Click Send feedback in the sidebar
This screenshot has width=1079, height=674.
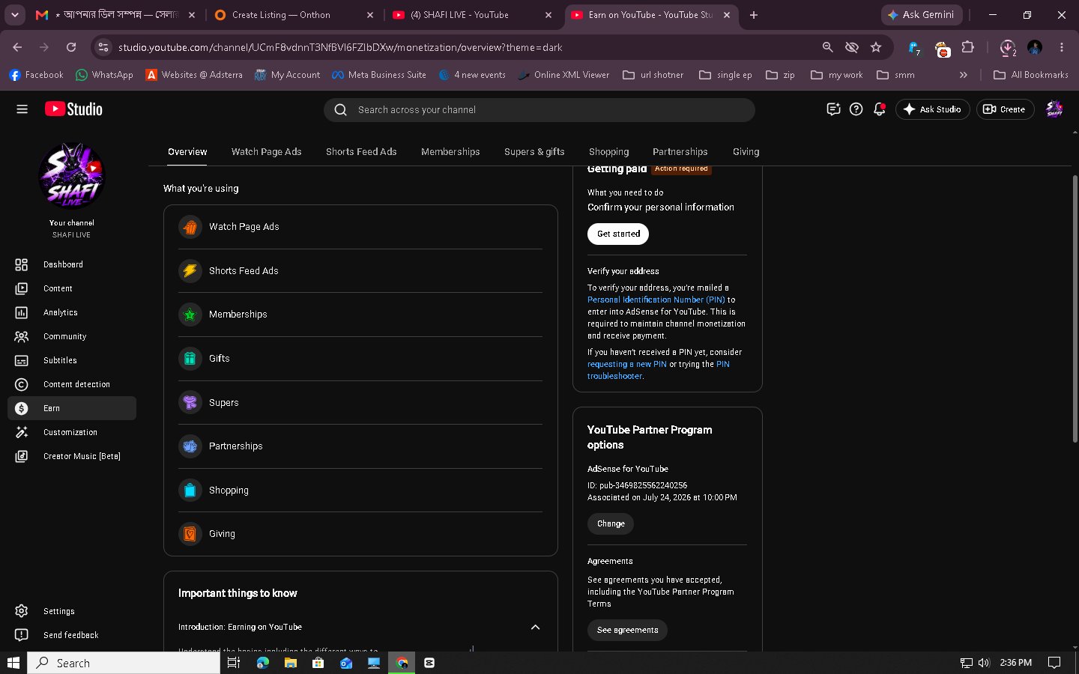72,635
